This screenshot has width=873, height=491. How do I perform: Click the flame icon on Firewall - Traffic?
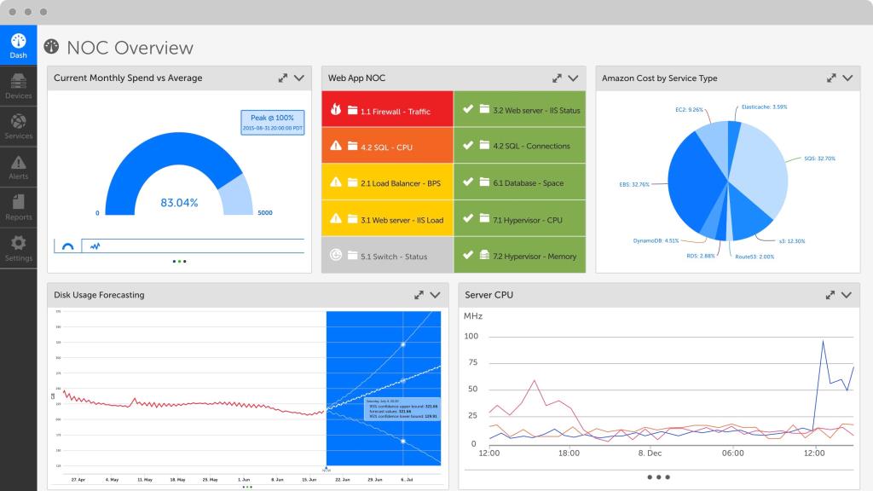tap(337, 108)
